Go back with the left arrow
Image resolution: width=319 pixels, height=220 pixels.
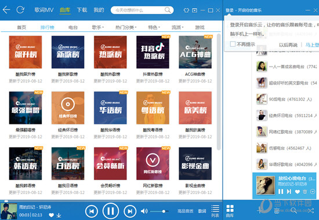point(6,10)
